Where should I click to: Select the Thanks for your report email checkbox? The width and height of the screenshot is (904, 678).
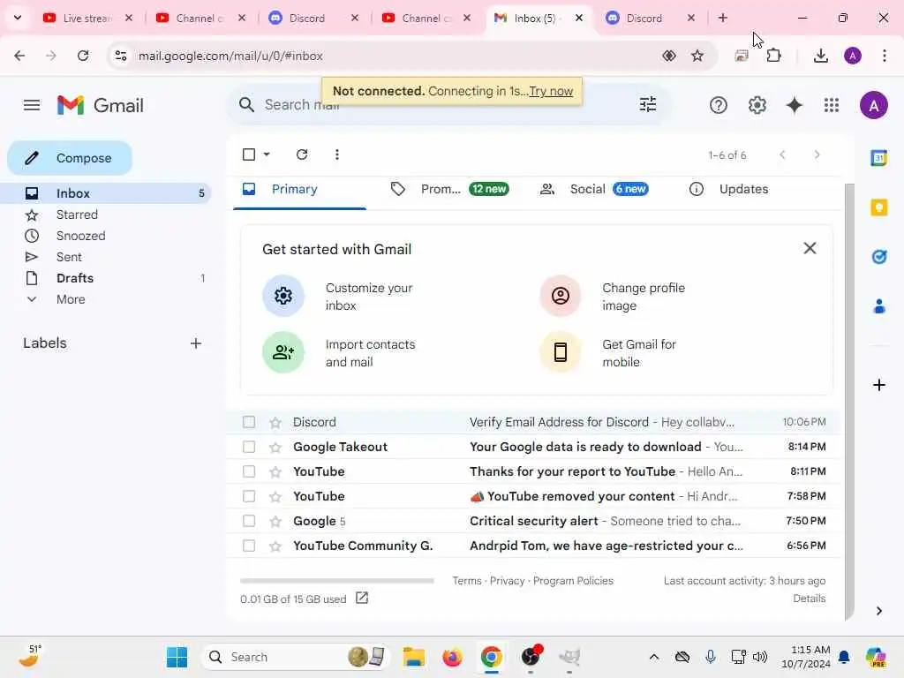pyautogui.click(x=249, y=471)
